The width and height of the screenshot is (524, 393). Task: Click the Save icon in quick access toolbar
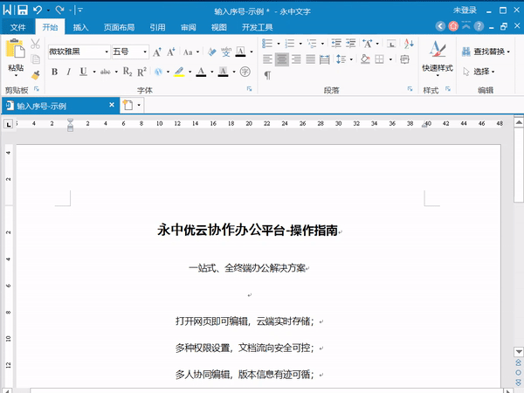23,10
